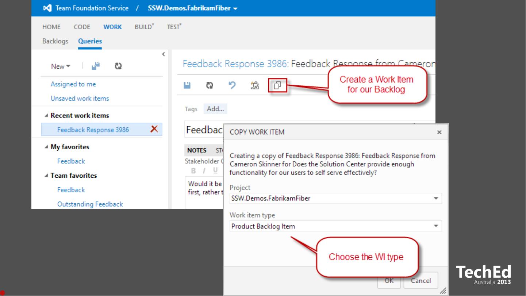Collapse the Recent work items section
The height and width of the screenshot is (296, 526).
[x=46, y=116]
